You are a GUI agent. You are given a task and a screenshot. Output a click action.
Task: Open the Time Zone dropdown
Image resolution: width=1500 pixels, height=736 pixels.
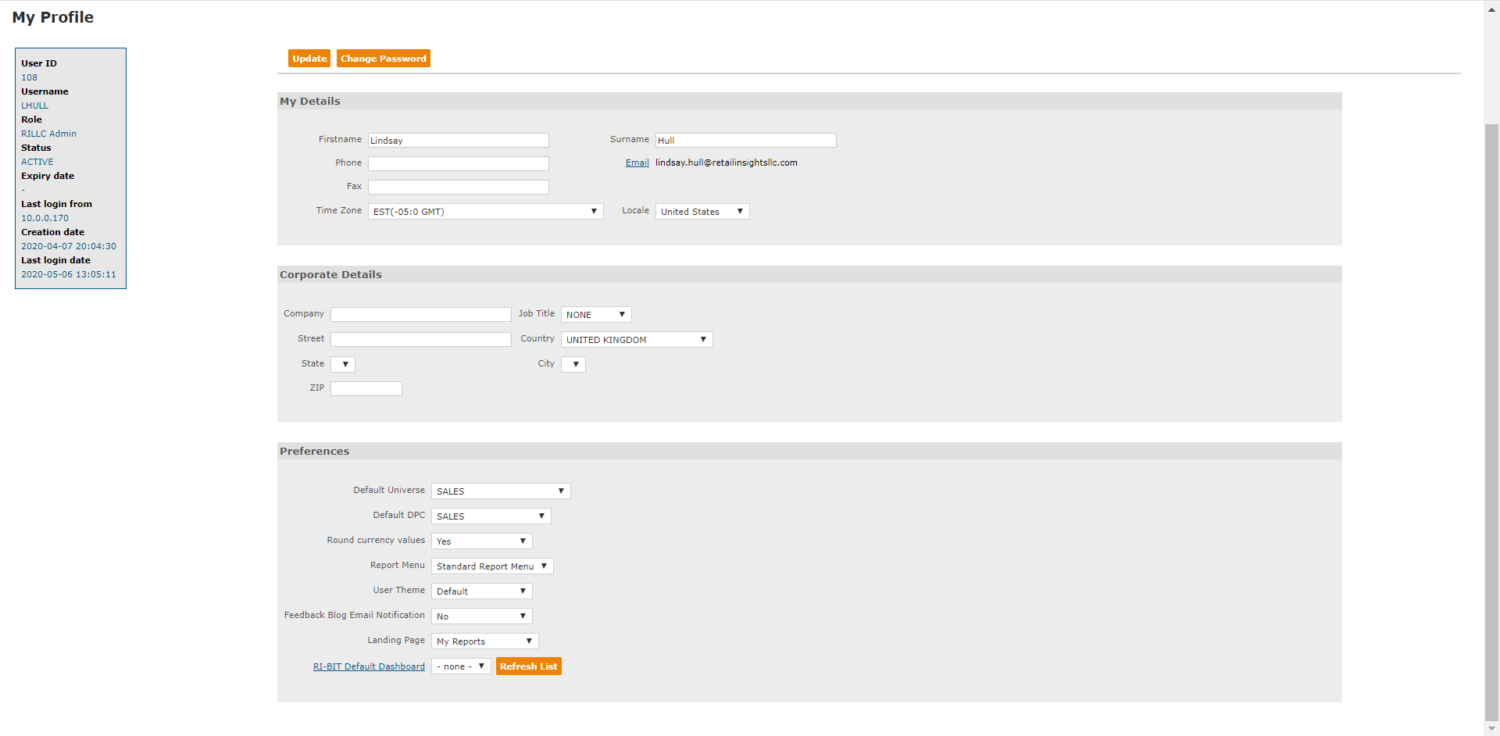pos(486,212)
